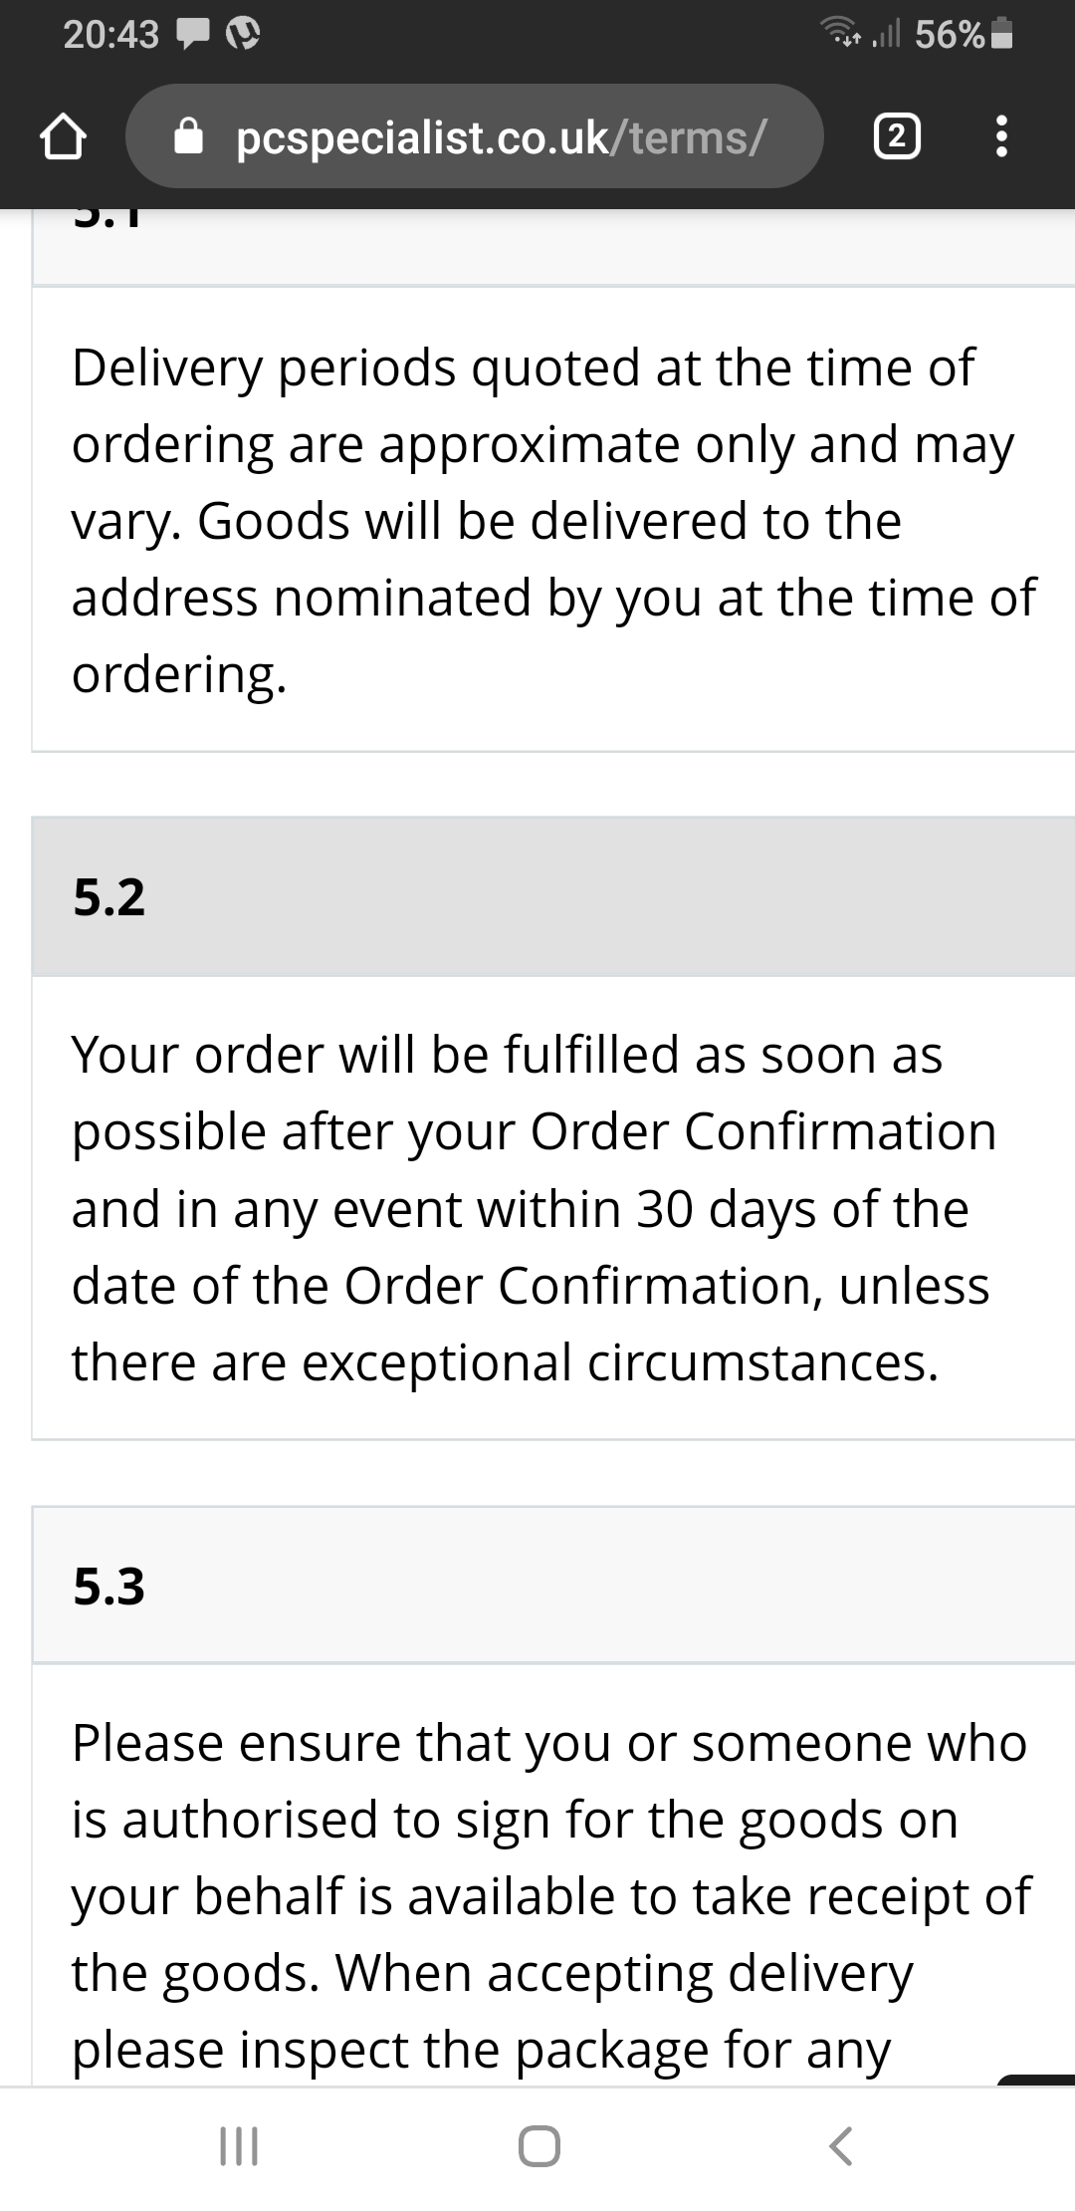Select the 5.2 section header

(x=553, y=896)
